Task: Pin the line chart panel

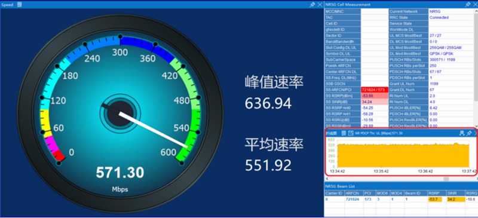Action: [x=469, y=133]
